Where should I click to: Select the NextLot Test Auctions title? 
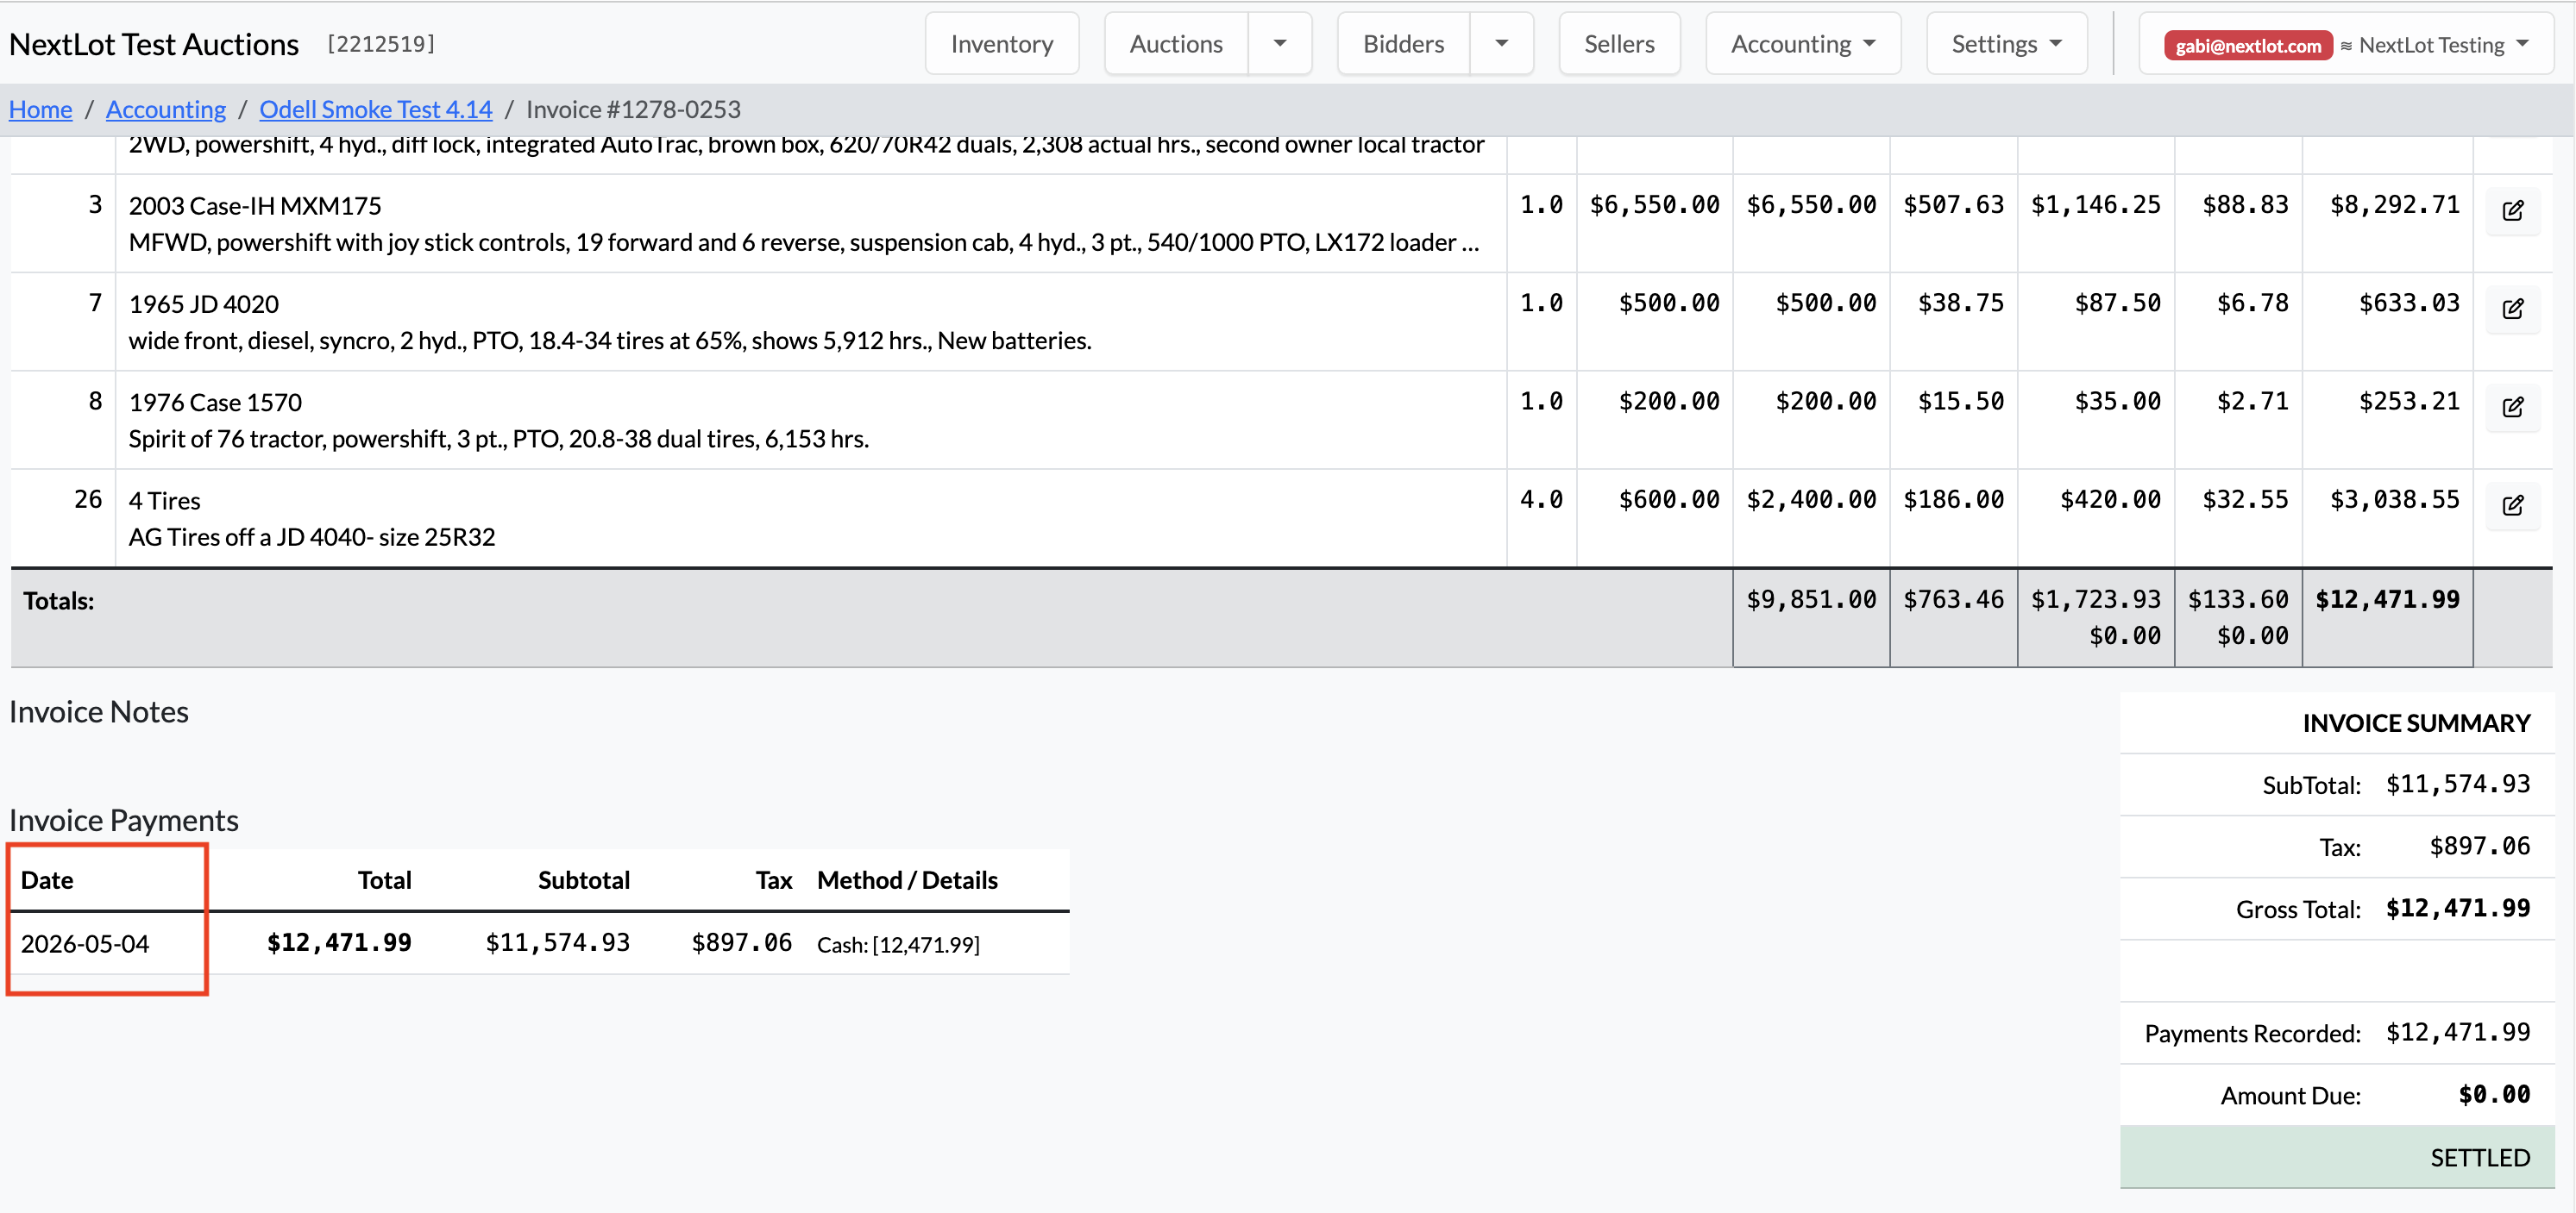coord(154,44)
